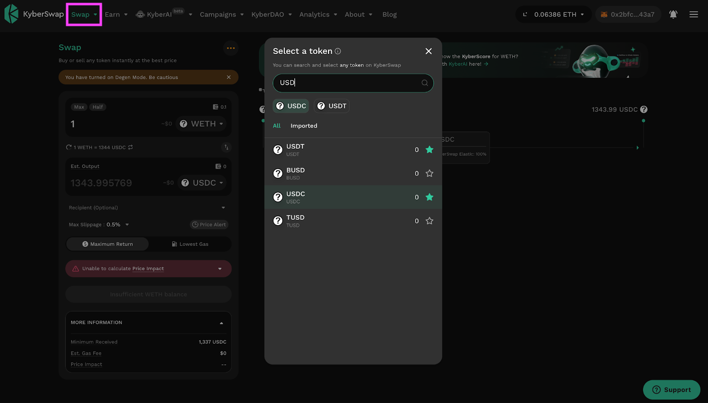Click the Price Impact link in warning
The image size is (708, 403).
tap(148, 269)
